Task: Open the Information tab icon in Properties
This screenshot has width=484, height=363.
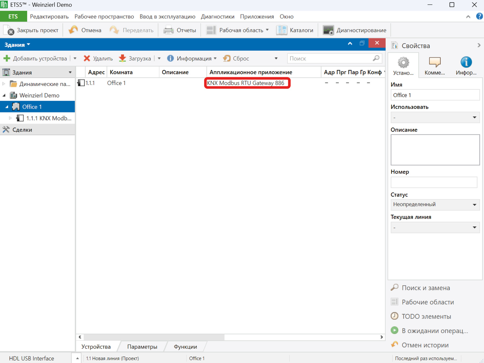Action: click(466, 62)
